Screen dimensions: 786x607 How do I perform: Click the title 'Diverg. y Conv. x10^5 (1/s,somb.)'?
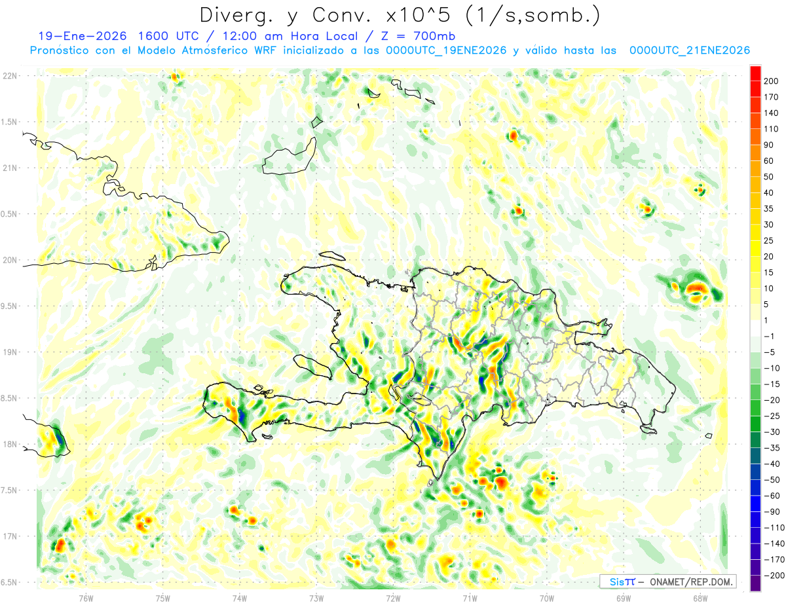tap(400, 14)
